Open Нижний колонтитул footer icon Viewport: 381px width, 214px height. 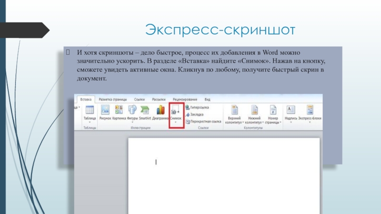pyautogui.click(x=254, y=110)
